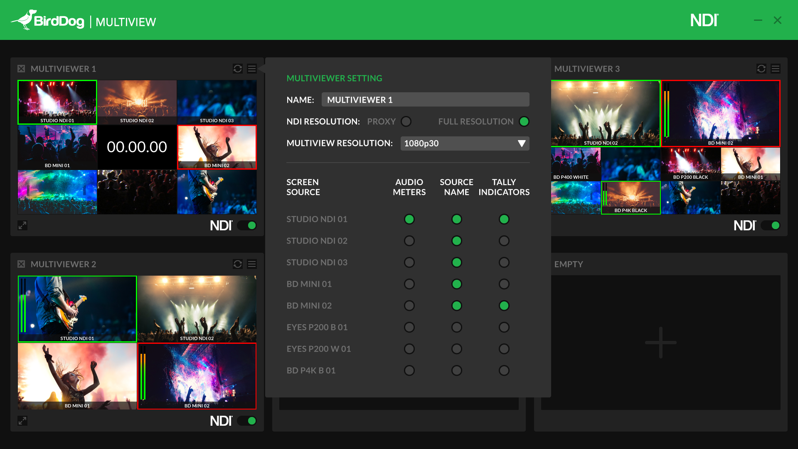
Task: Select STUDIO NDI 02 thumbnail in Multiviewer 2
Action: click(x=197, y=309)
